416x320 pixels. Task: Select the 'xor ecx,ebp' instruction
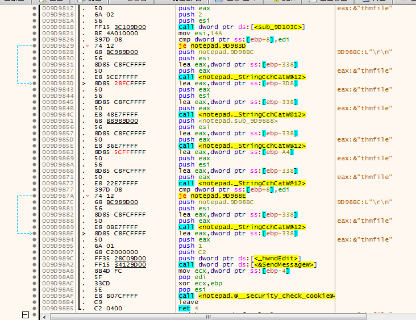200,284
